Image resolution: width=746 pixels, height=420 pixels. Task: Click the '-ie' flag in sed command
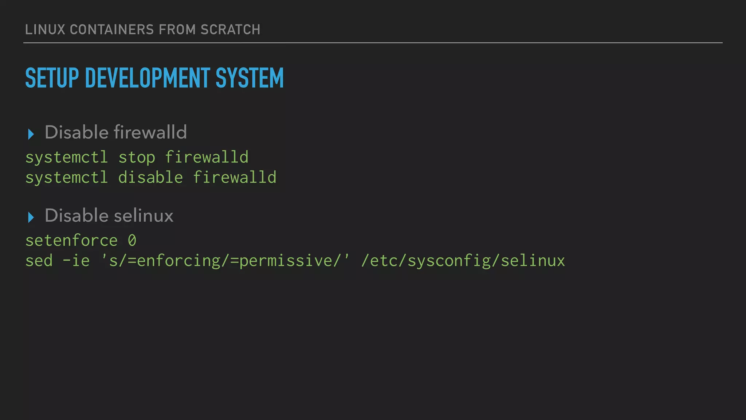click(76, 261)
